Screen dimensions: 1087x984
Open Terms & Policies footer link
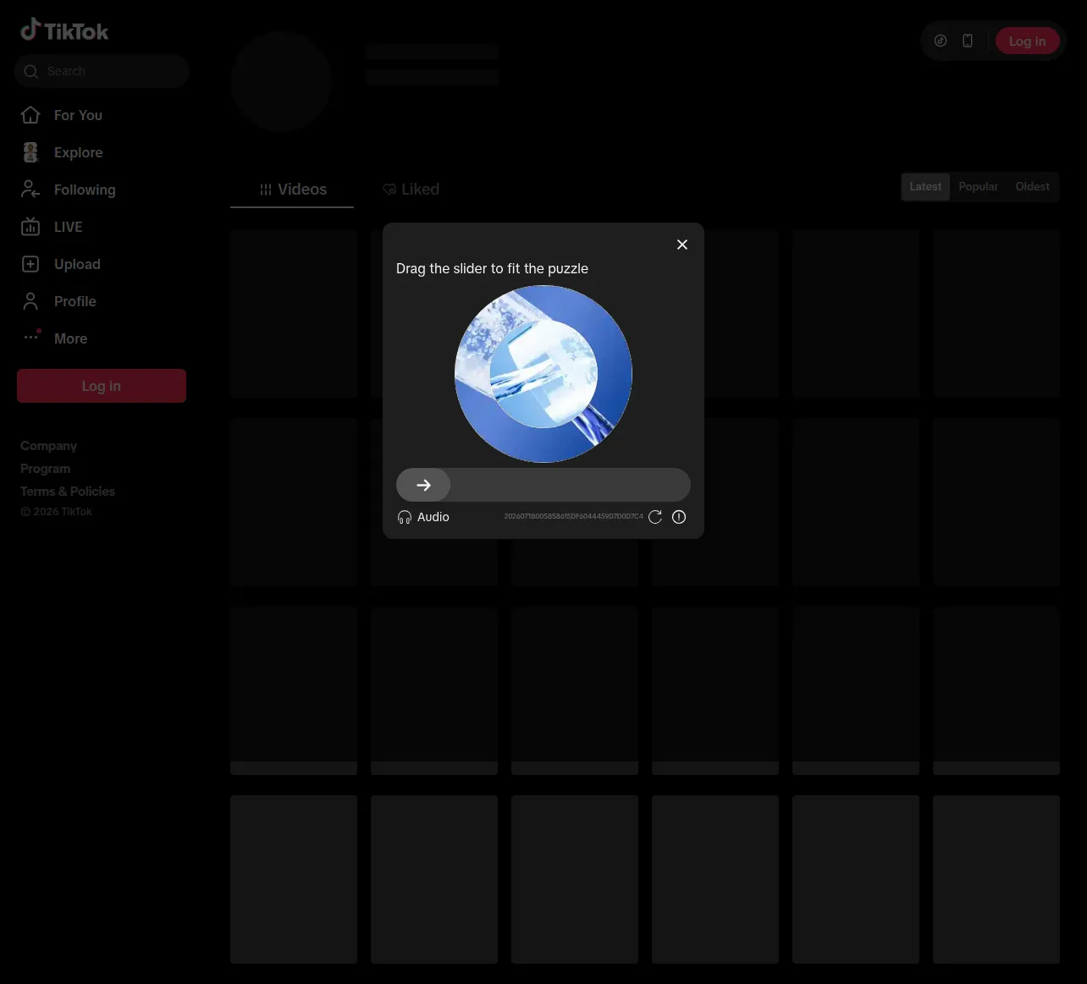[68, 492]
